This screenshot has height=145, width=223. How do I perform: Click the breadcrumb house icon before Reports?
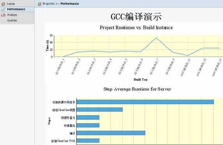pyautogui.click(x=39, y=4)
